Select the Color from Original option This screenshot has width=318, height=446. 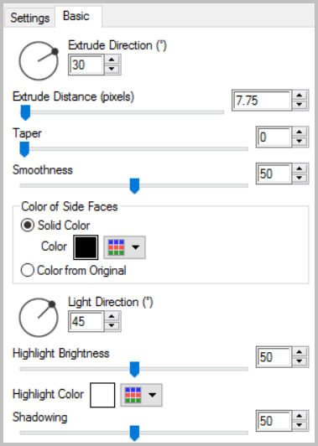click(x=28, y=270)
